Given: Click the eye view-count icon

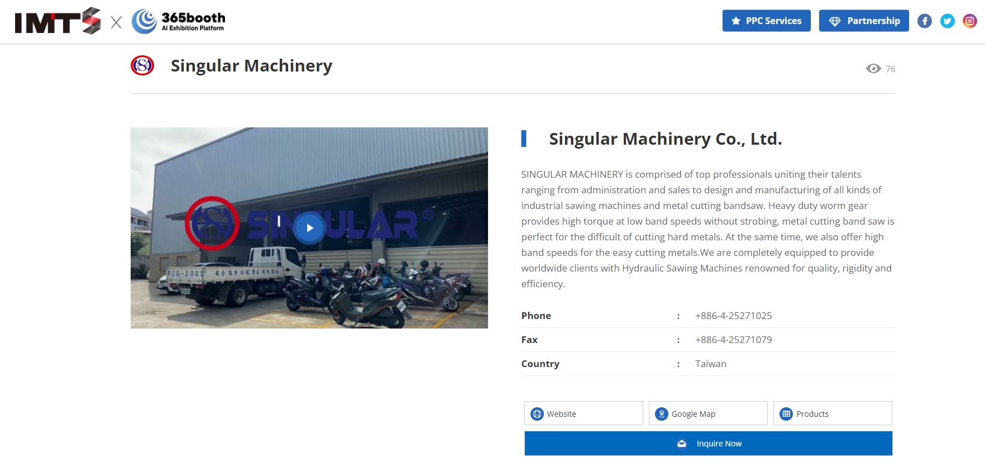Looking at the screenshot, I should pos(873,68).
